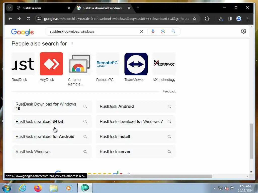Search RustDesk download for Android
The image size is (258, 193).
point(52,137)
